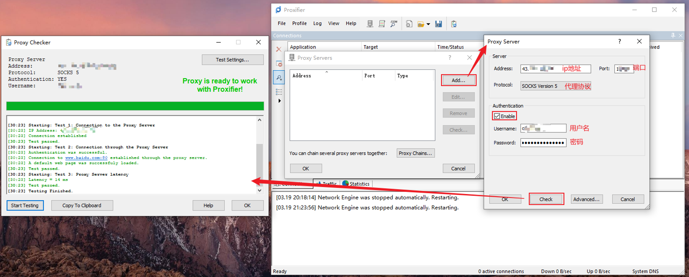This screenshot has height=277, width=689.
Task: Click Cancel in the Proxy Servers dialog
Action: 458,168
